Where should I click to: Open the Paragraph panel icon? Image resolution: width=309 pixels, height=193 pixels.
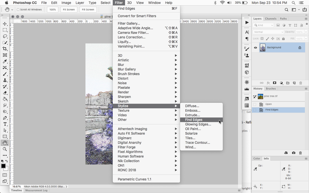247,39
